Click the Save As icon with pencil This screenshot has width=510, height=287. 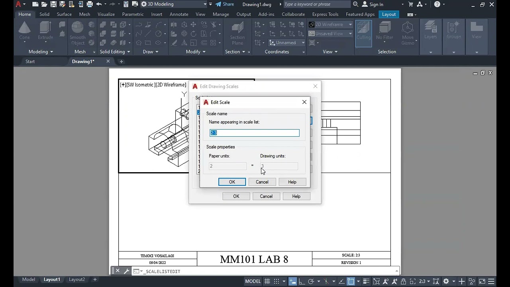pos(62,4)
